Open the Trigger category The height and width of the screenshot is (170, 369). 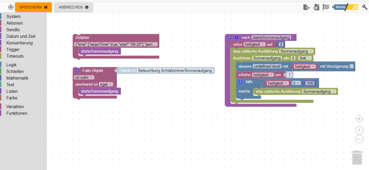13,50
